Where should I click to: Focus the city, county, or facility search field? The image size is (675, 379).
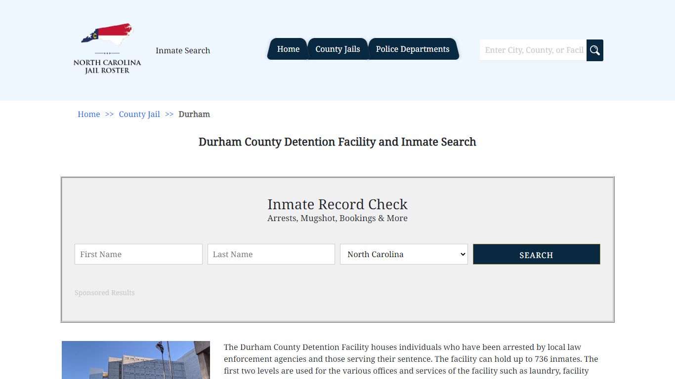[533, 50]
